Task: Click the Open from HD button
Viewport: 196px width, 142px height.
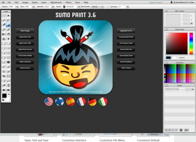Action: pos(25,37)
